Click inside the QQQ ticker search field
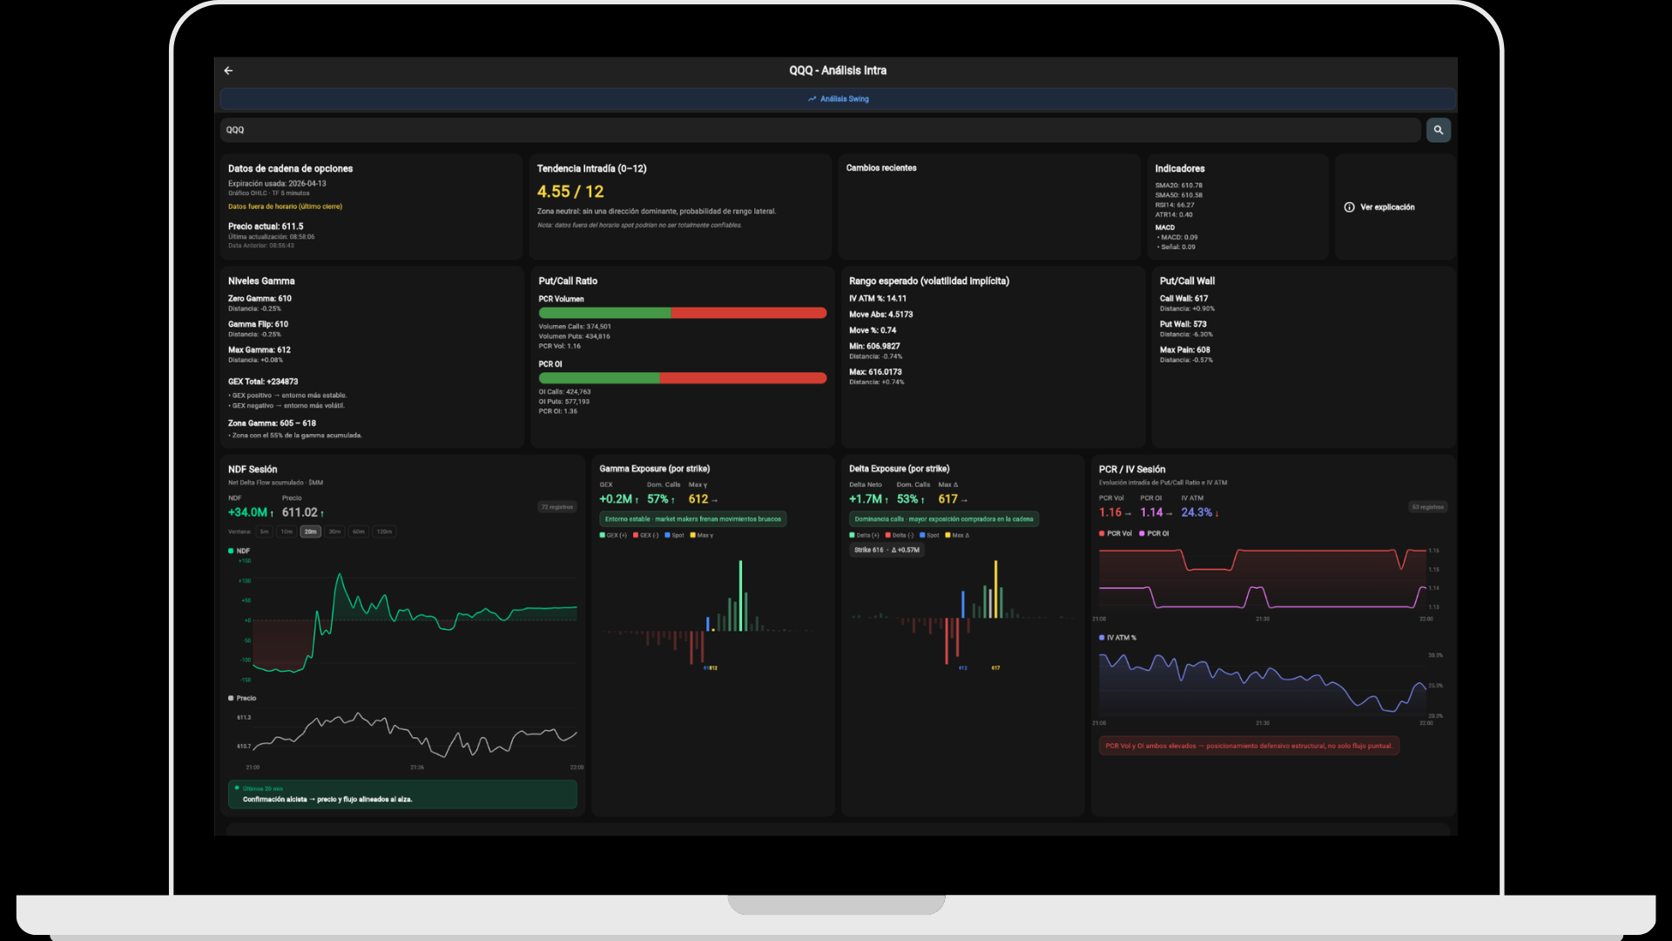The width and height of the screenshot is (1672, 941). pyautogui.click(x=522, y=130)
